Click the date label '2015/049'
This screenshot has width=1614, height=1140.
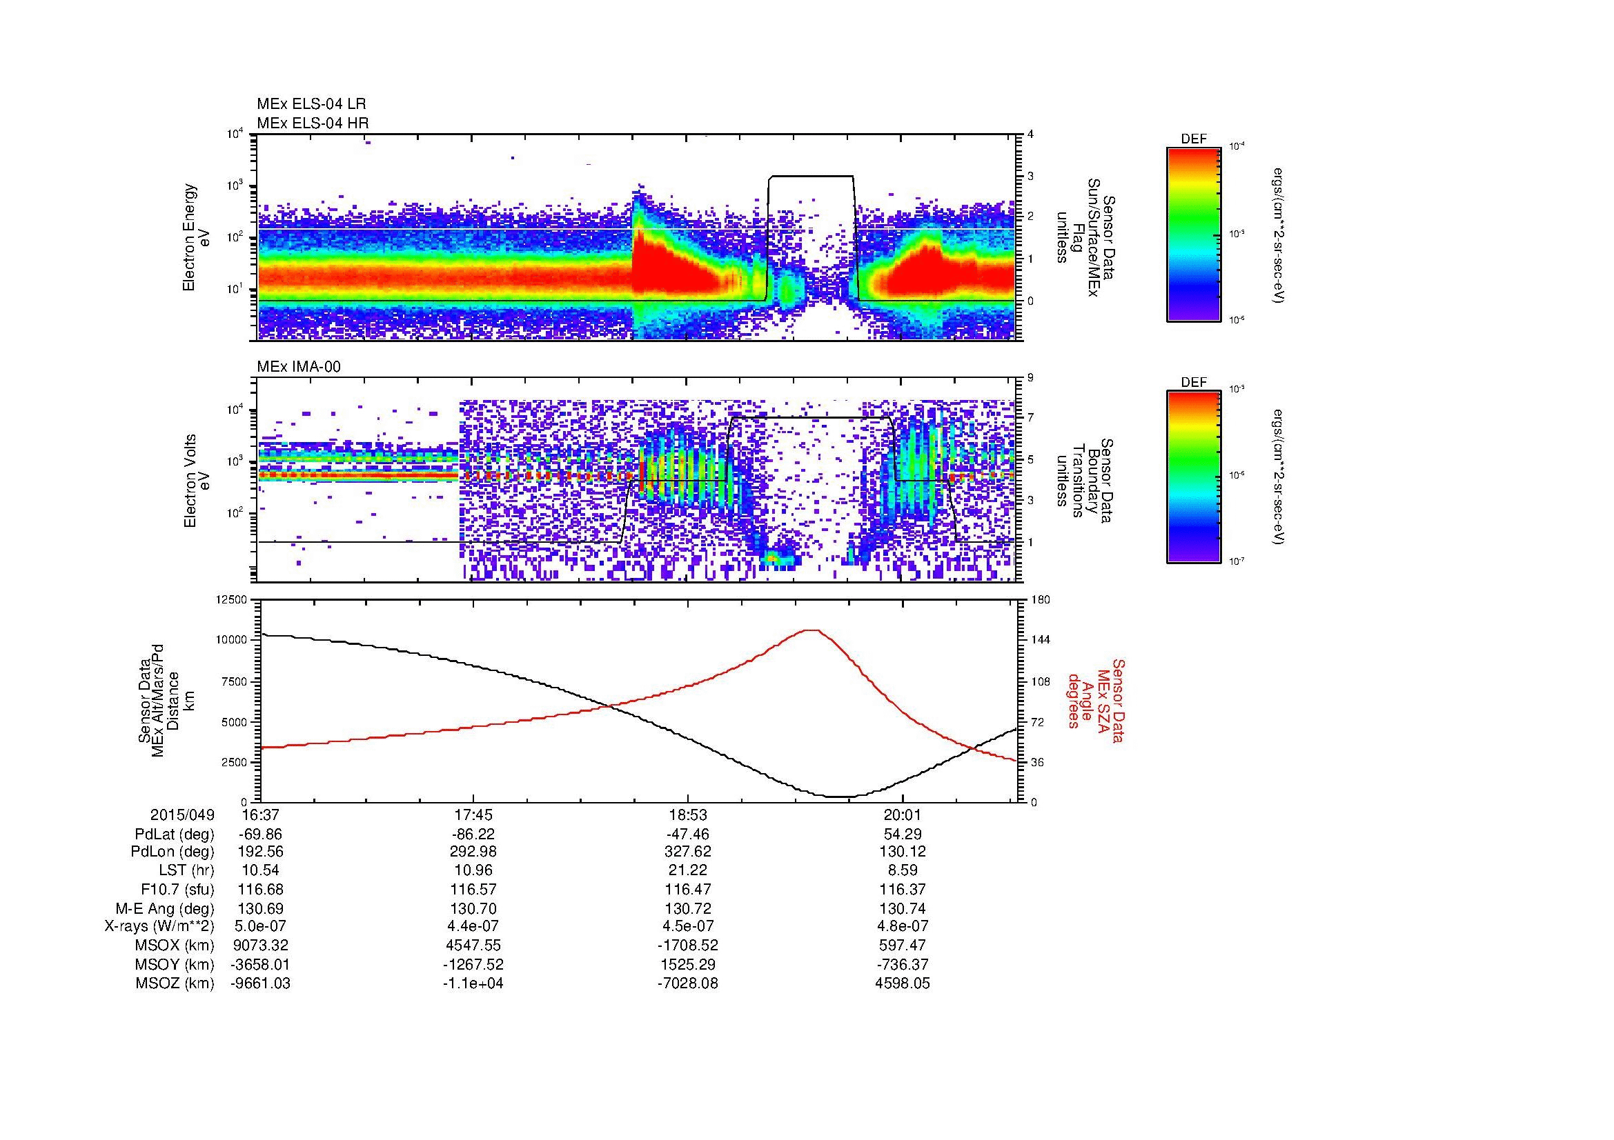[182, 814]
